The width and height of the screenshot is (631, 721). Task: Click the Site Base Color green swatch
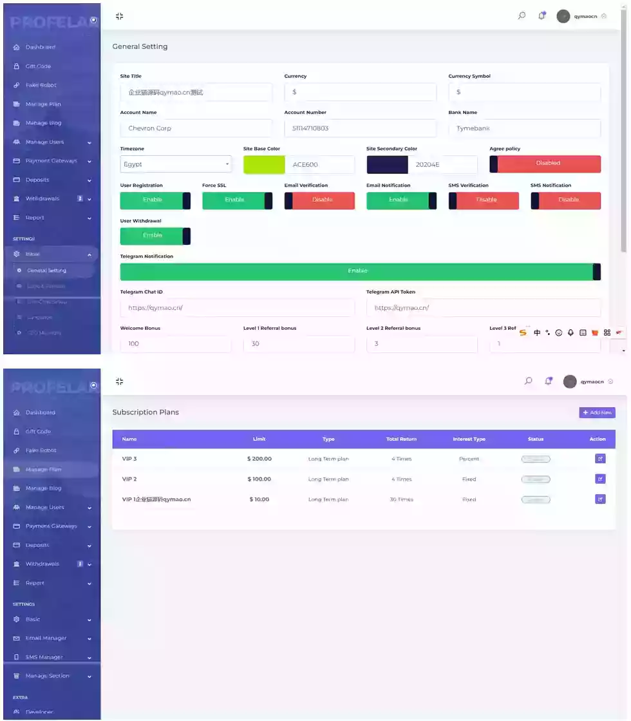[264, 164]
